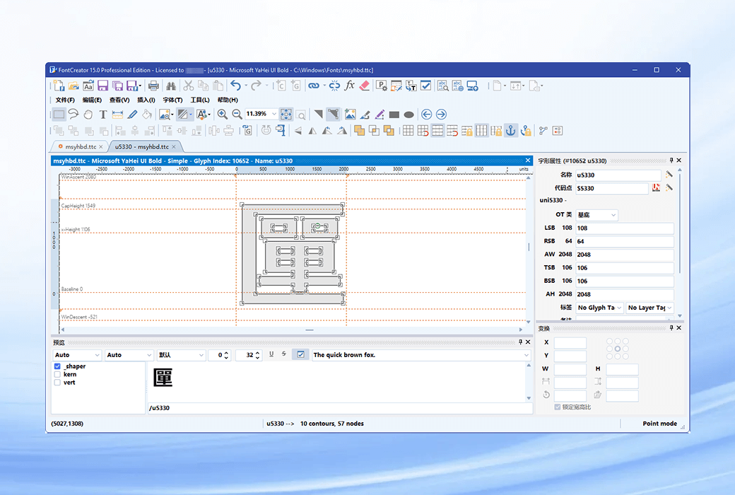
Task: Click the contour union icon
Action: pos(360,130)
